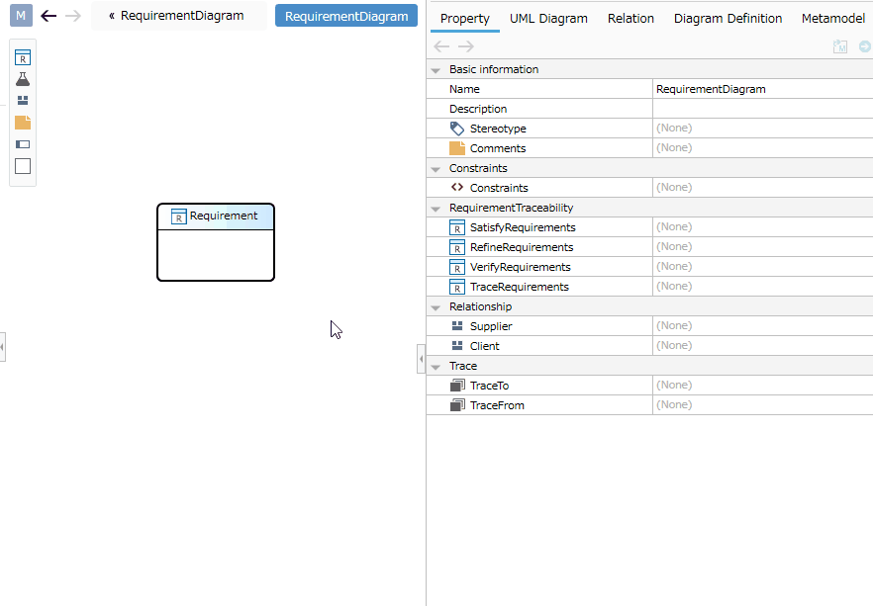Click the model navigation icon in property toolbar
The height and width of the screenshot is (606, 873).
840,46
